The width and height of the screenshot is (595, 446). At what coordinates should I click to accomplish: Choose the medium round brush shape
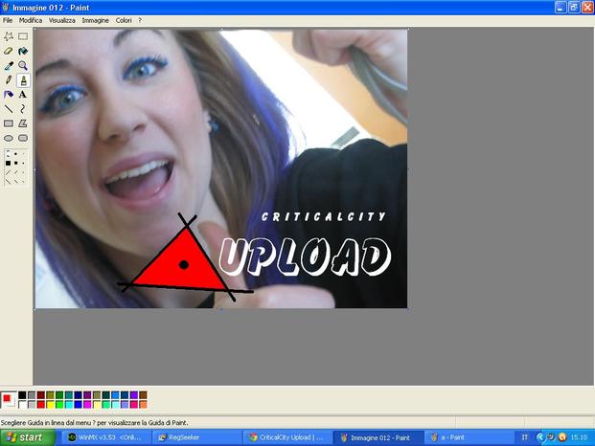tap(15, 154)
